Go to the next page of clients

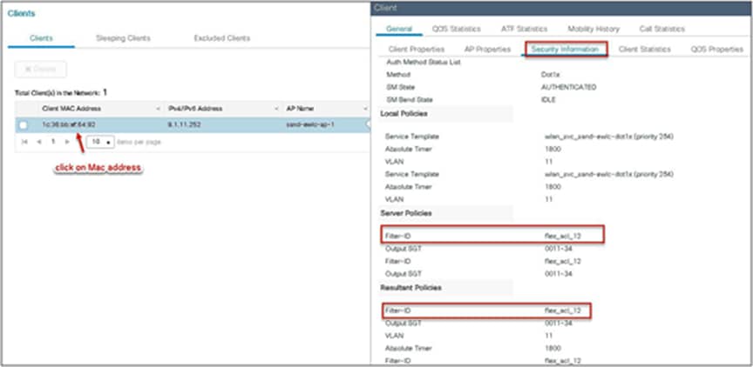(67, 143)
